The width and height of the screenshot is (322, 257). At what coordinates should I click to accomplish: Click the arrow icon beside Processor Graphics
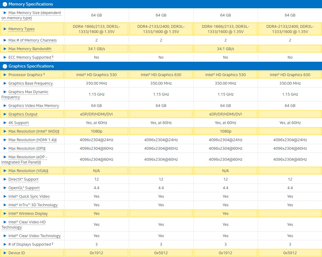[x=5, y=75]
